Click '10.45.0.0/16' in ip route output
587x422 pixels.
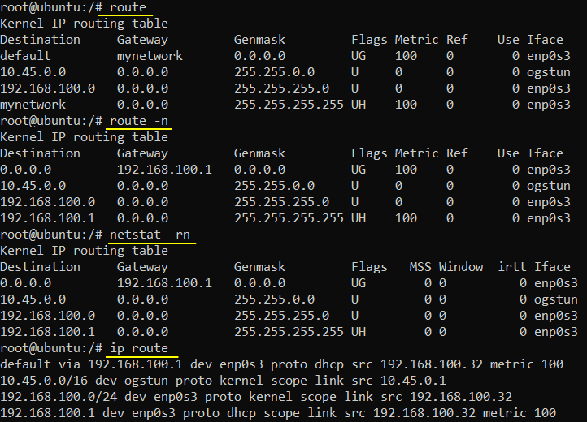44,381
